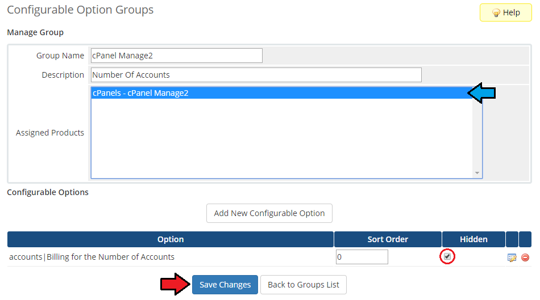Click the Sort Order column header
This screenshot has height=300, width=540.
[x=388, y=239]
